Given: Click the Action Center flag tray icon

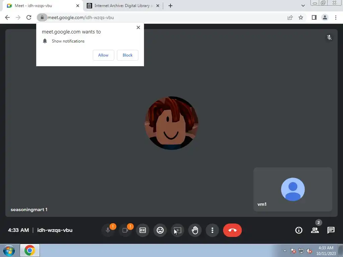Looking at the screenshot, I should point(293,251).
